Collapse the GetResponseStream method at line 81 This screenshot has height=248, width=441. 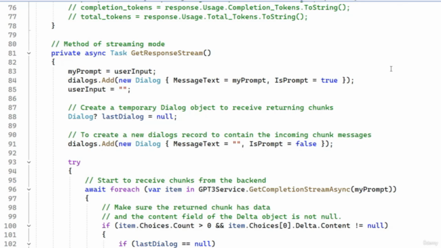(x=29, y=53)
